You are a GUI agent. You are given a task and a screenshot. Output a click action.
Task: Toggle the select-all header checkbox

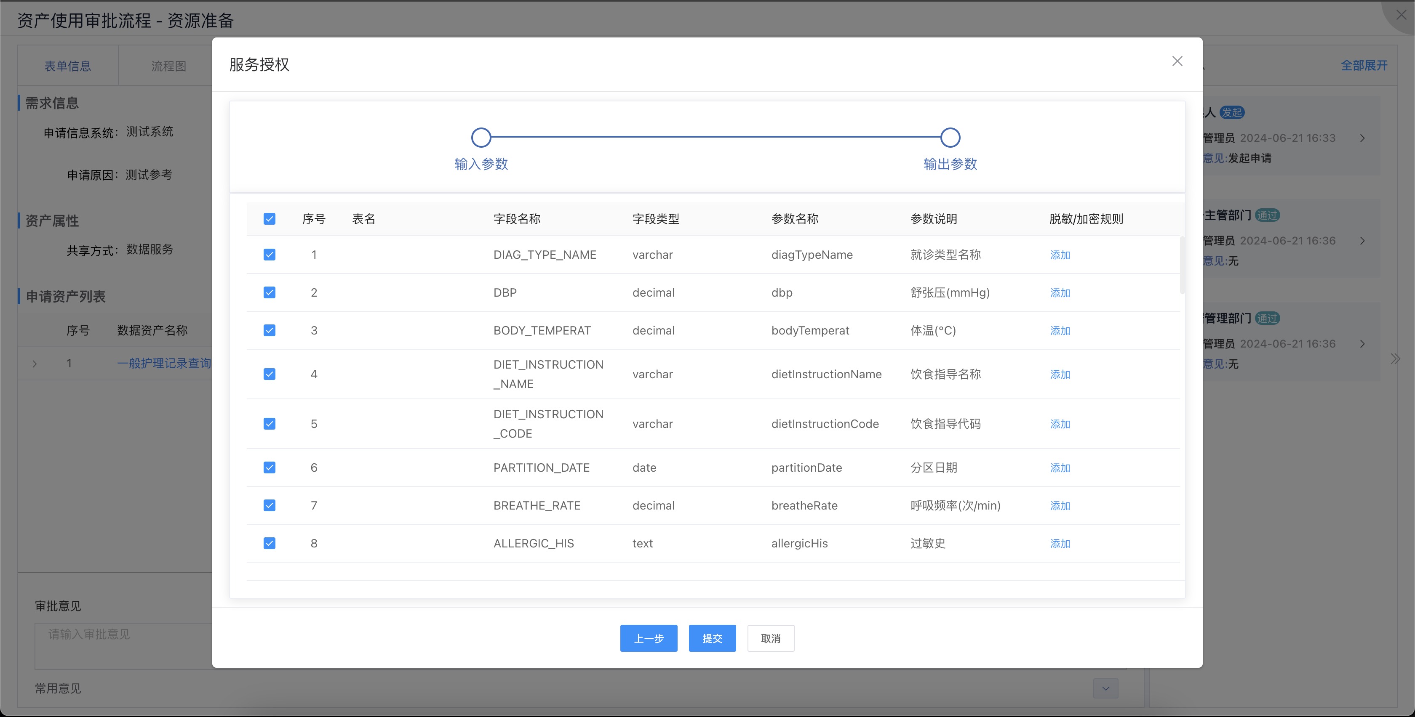(x=269, y=219)
